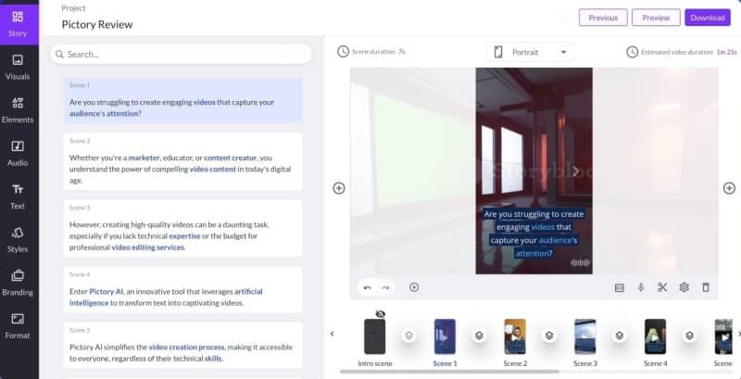Click highlighted keyword 'marketer' in Scene 2

tap(144, 158)
